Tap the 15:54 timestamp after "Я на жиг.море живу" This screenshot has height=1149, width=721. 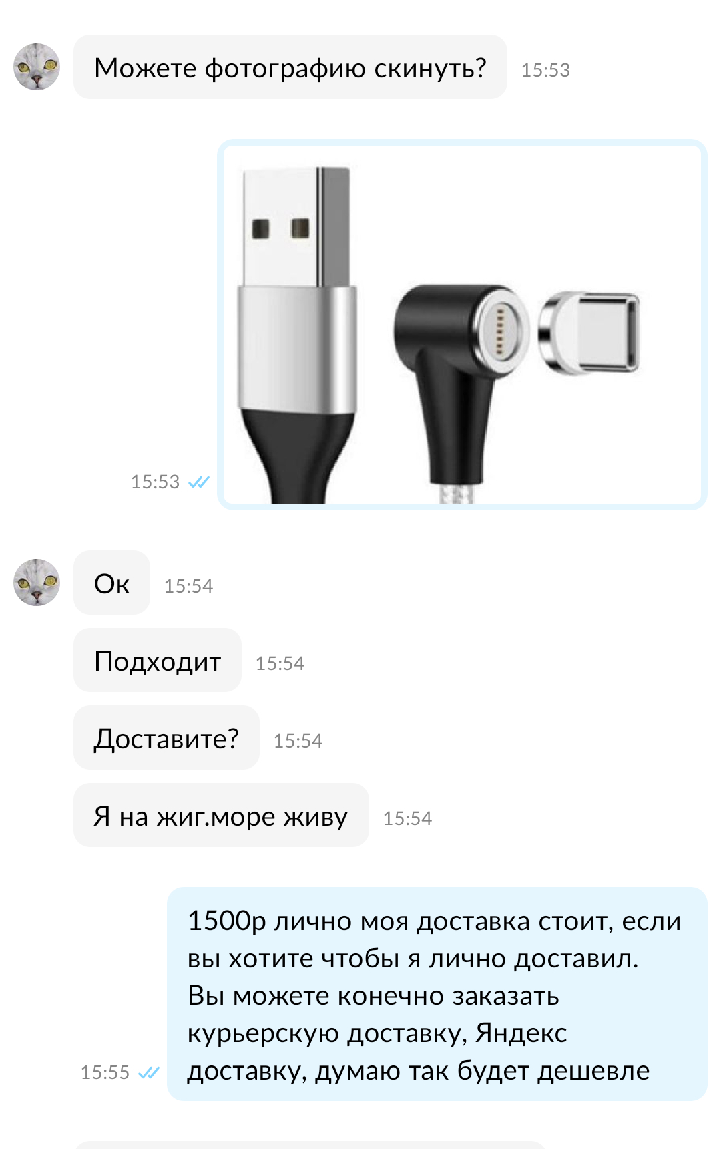pyautogui.click(x=407, y=818)
